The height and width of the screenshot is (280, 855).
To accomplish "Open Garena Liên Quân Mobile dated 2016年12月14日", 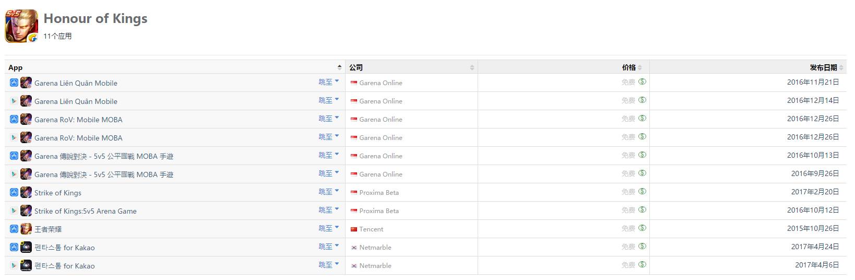I will point(76,101).
